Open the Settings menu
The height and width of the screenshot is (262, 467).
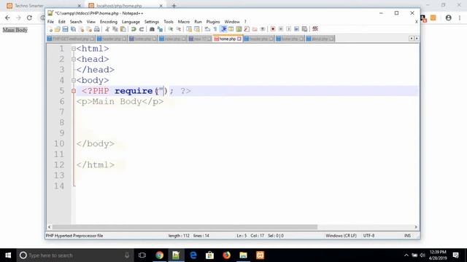152,22
